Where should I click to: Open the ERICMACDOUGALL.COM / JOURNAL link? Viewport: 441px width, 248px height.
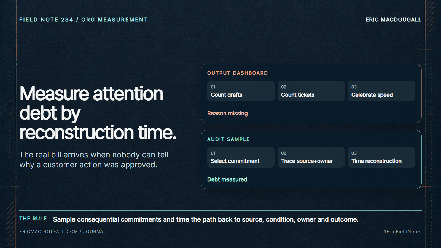click(x=63, y=231)
